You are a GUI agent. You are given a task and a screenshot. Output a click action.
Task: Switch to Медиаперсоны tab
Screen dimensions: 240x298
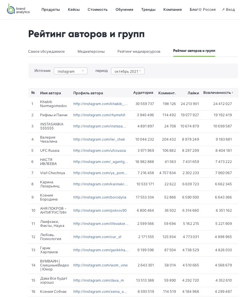click(91, 52)
